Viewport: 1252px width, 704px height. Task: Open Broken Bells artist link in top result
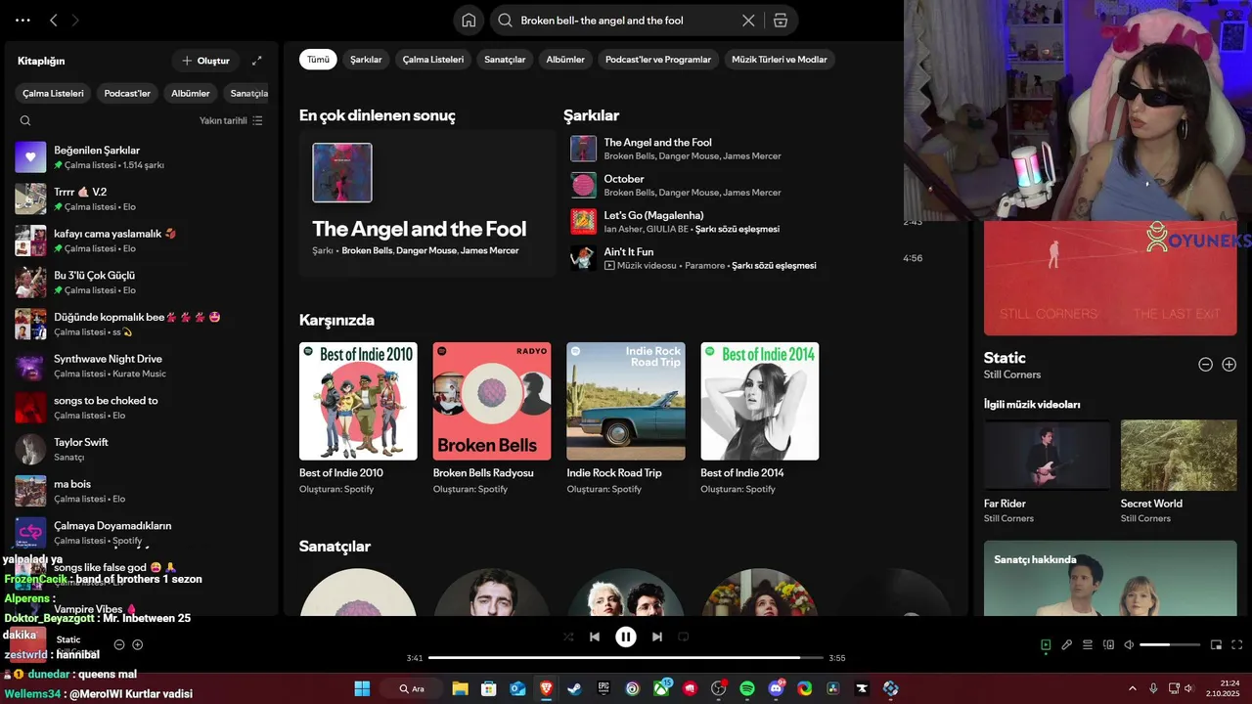tap(367, 250)
